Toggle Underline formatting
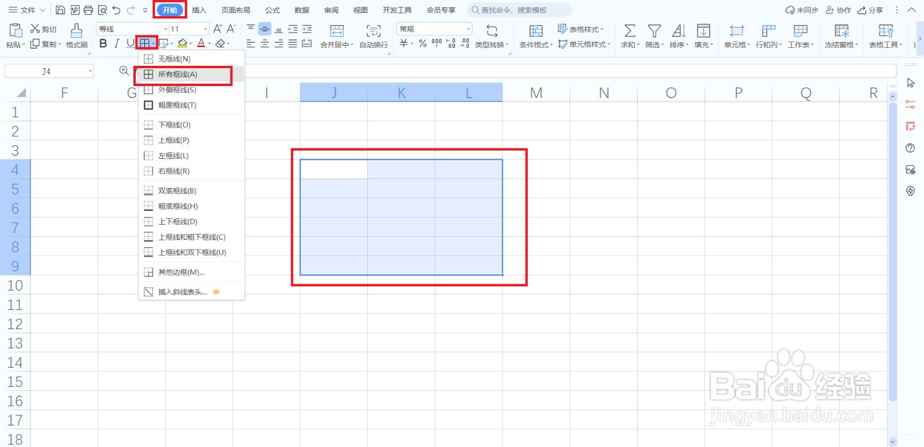 click(130, 43)
